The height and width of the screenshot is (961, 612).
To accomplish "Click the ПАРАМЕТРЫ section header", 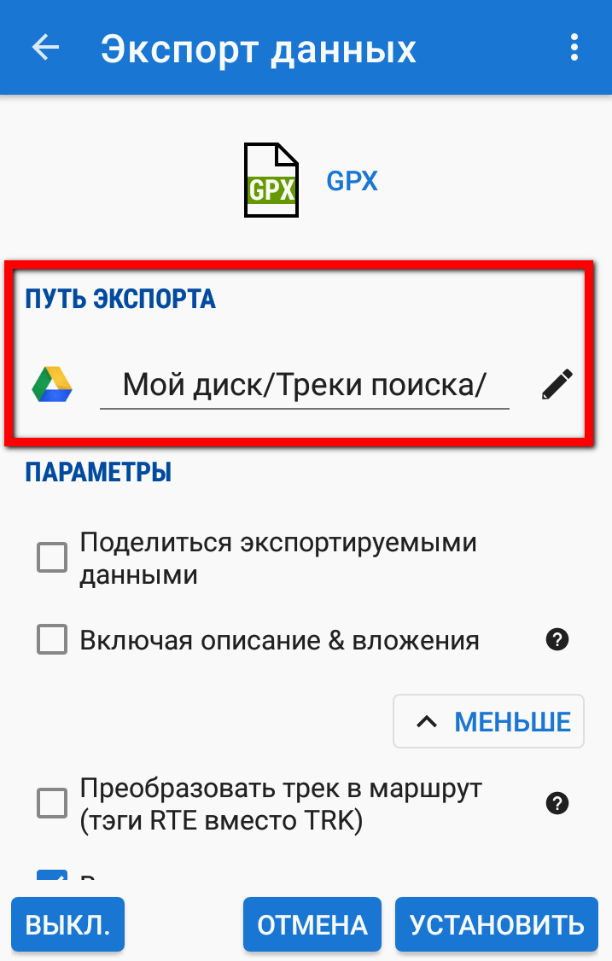I will pyautogui.click(x=98, y=473).
